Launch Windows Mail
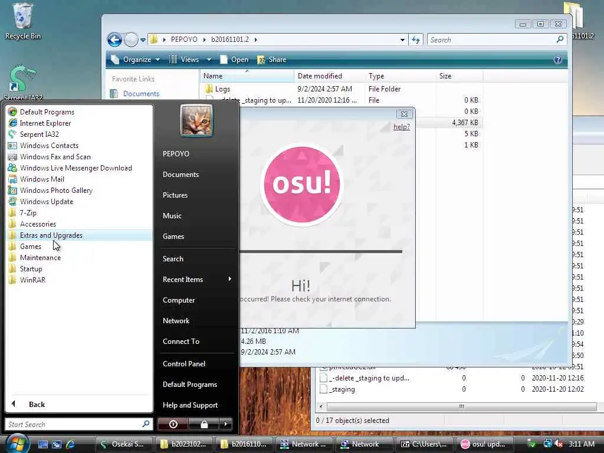Screen dimensions: 604x453 (x=42, y=179)
